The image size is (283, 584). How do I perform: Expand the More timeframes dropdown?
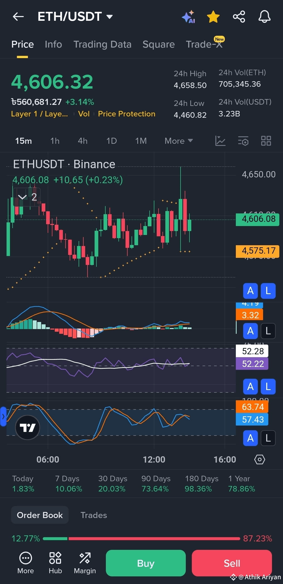(x=179, y=141)
